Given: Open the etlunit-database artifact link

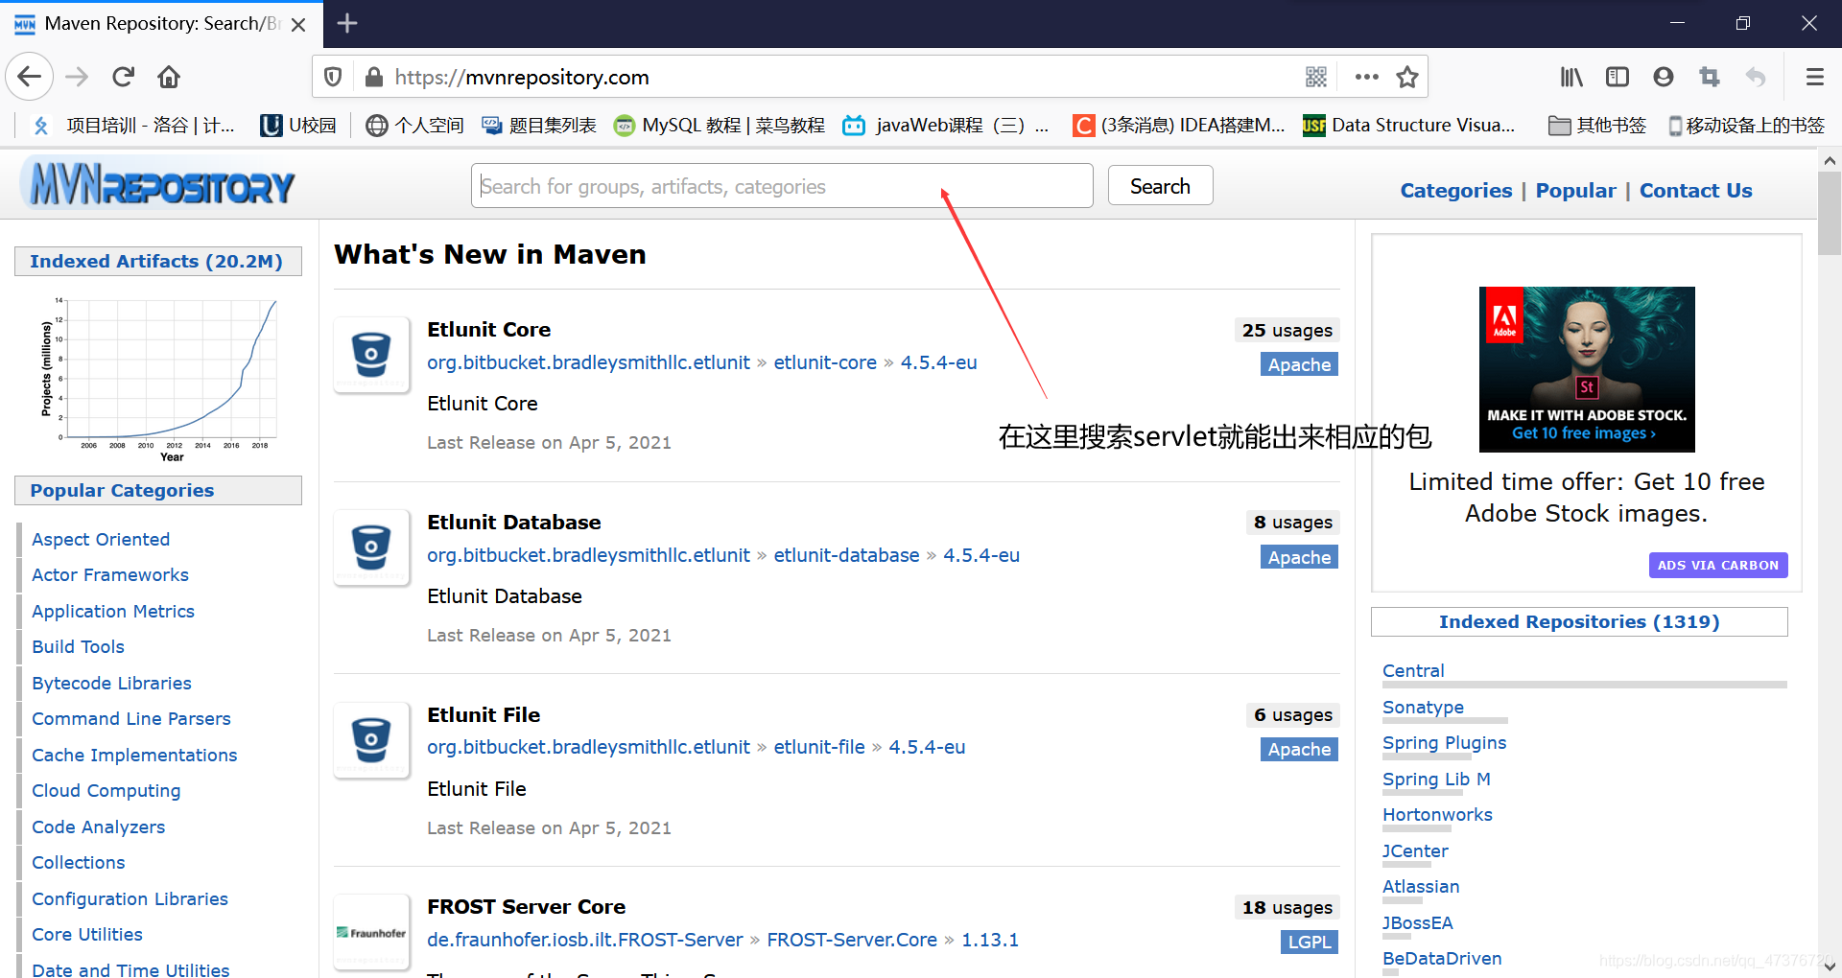Looking at the screenshot, I should (x=846, y=555).
